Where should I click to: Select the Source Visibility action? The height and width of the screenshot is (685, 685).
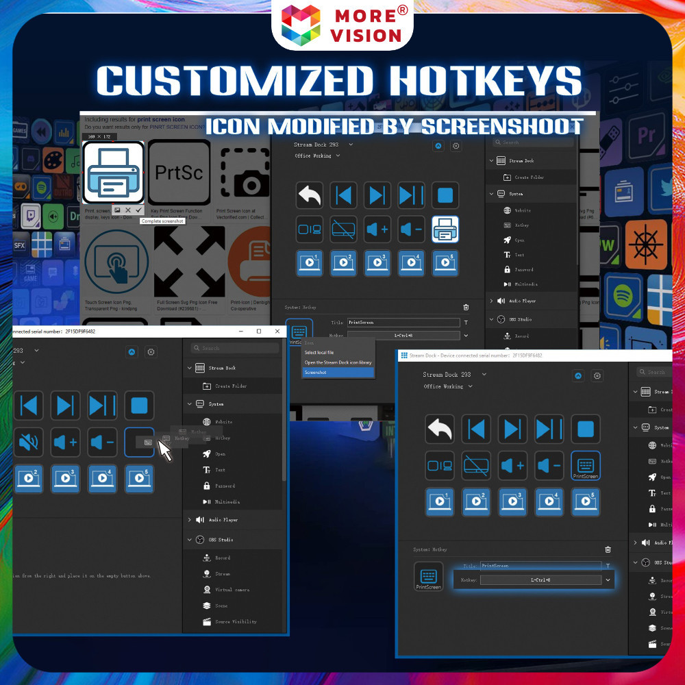click(x=235, y=621)
